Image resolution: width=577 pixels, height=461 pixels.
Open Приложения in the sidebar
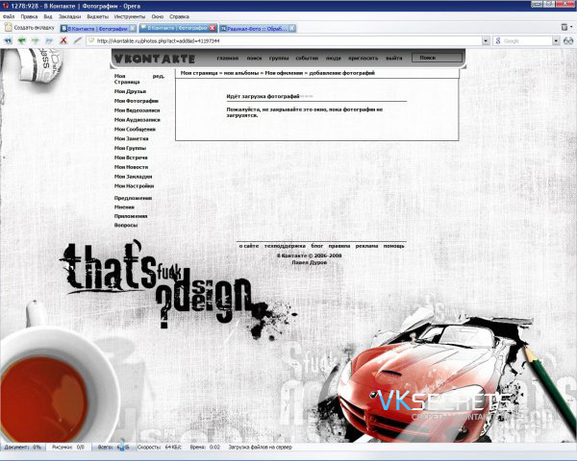(131, 216)
